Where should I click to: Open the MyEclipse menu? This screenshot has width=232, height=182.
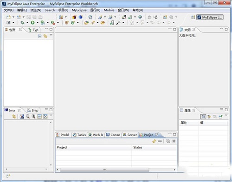[x=79, y=10]
